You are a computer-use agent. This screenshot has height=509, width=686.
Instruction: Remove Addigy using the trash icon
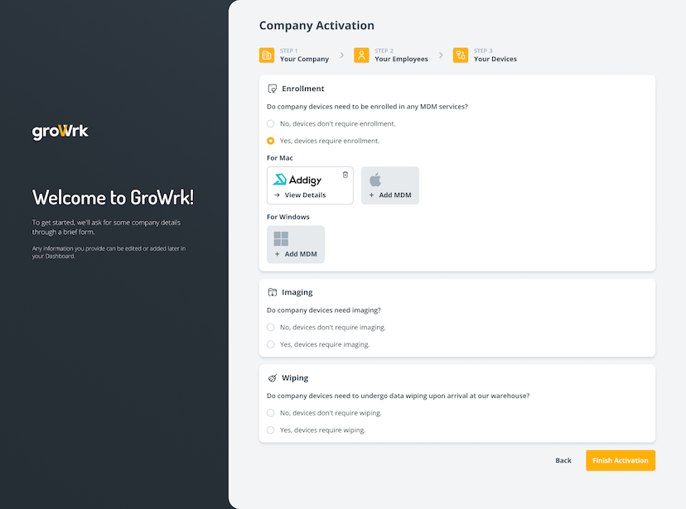point(345,174)
